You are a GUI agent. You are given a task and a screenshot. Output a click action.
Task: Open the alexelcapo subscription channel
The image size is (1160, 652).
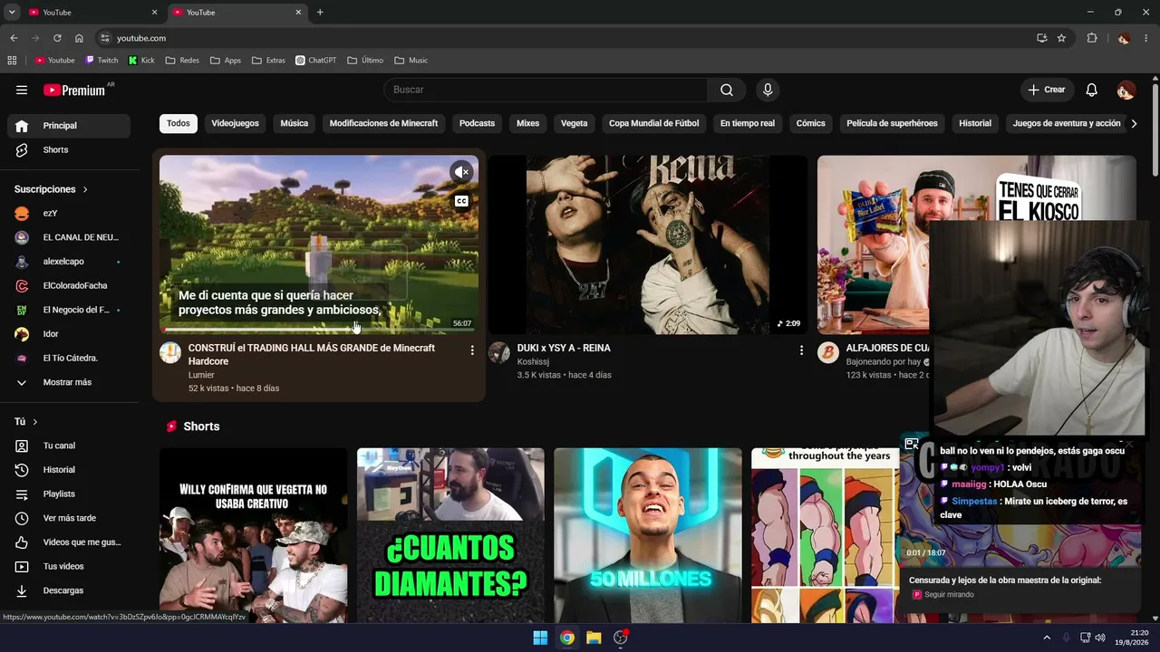(x=69, y=262)
